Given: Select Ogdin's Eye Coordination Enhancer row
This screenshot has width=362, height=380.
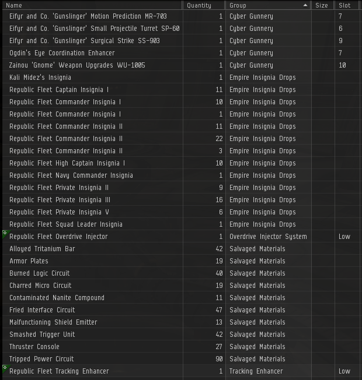Looking at the screenshot, I should pyautogui.click(x=62, y=53).
